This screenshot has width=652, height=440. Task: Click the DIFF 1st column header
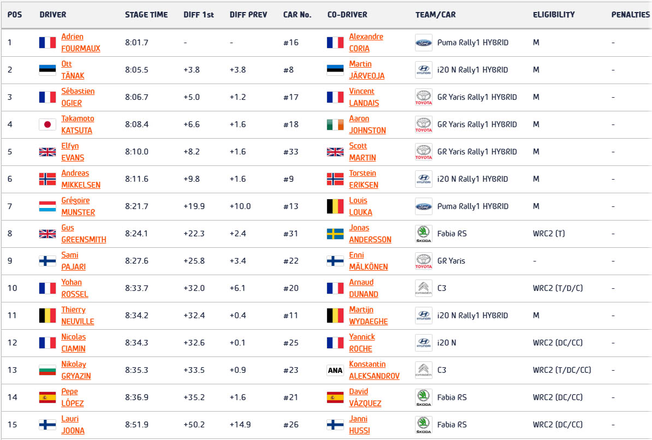point(199,15)
